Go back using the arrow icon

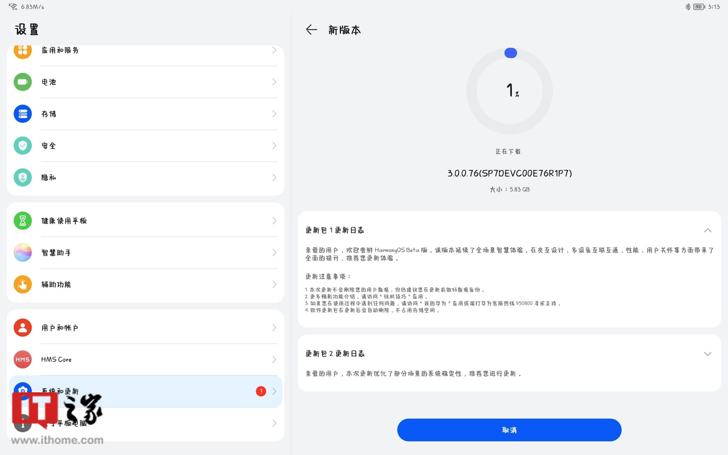pyautogui.click(x=311, y=30)
